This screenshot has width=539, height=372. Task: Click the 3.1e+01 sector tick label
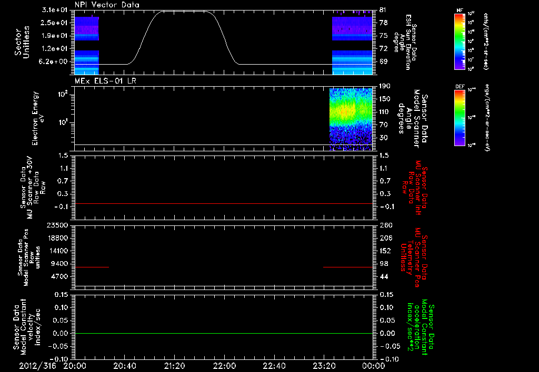coord(54,10)
